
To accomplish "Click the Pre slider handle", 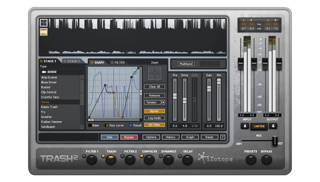I will [175, 96].
